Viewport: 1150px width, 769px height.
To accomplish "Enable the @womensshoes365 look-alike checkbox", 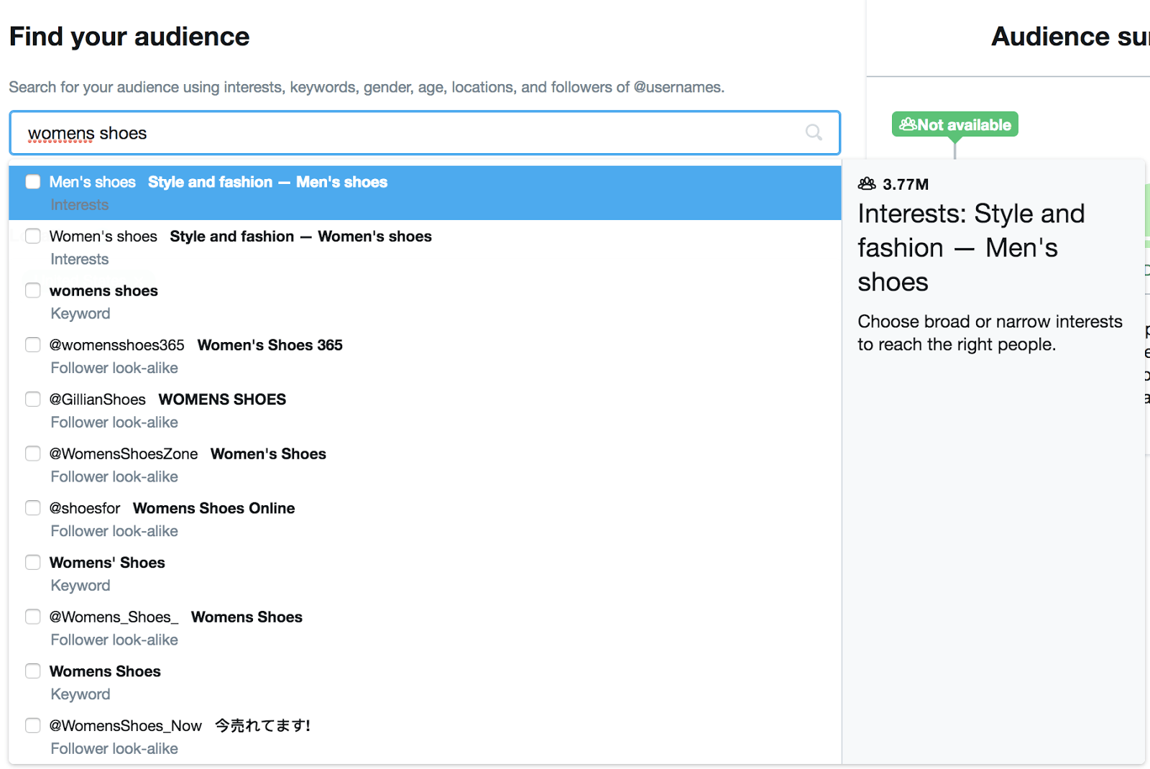I will [33, 345].
